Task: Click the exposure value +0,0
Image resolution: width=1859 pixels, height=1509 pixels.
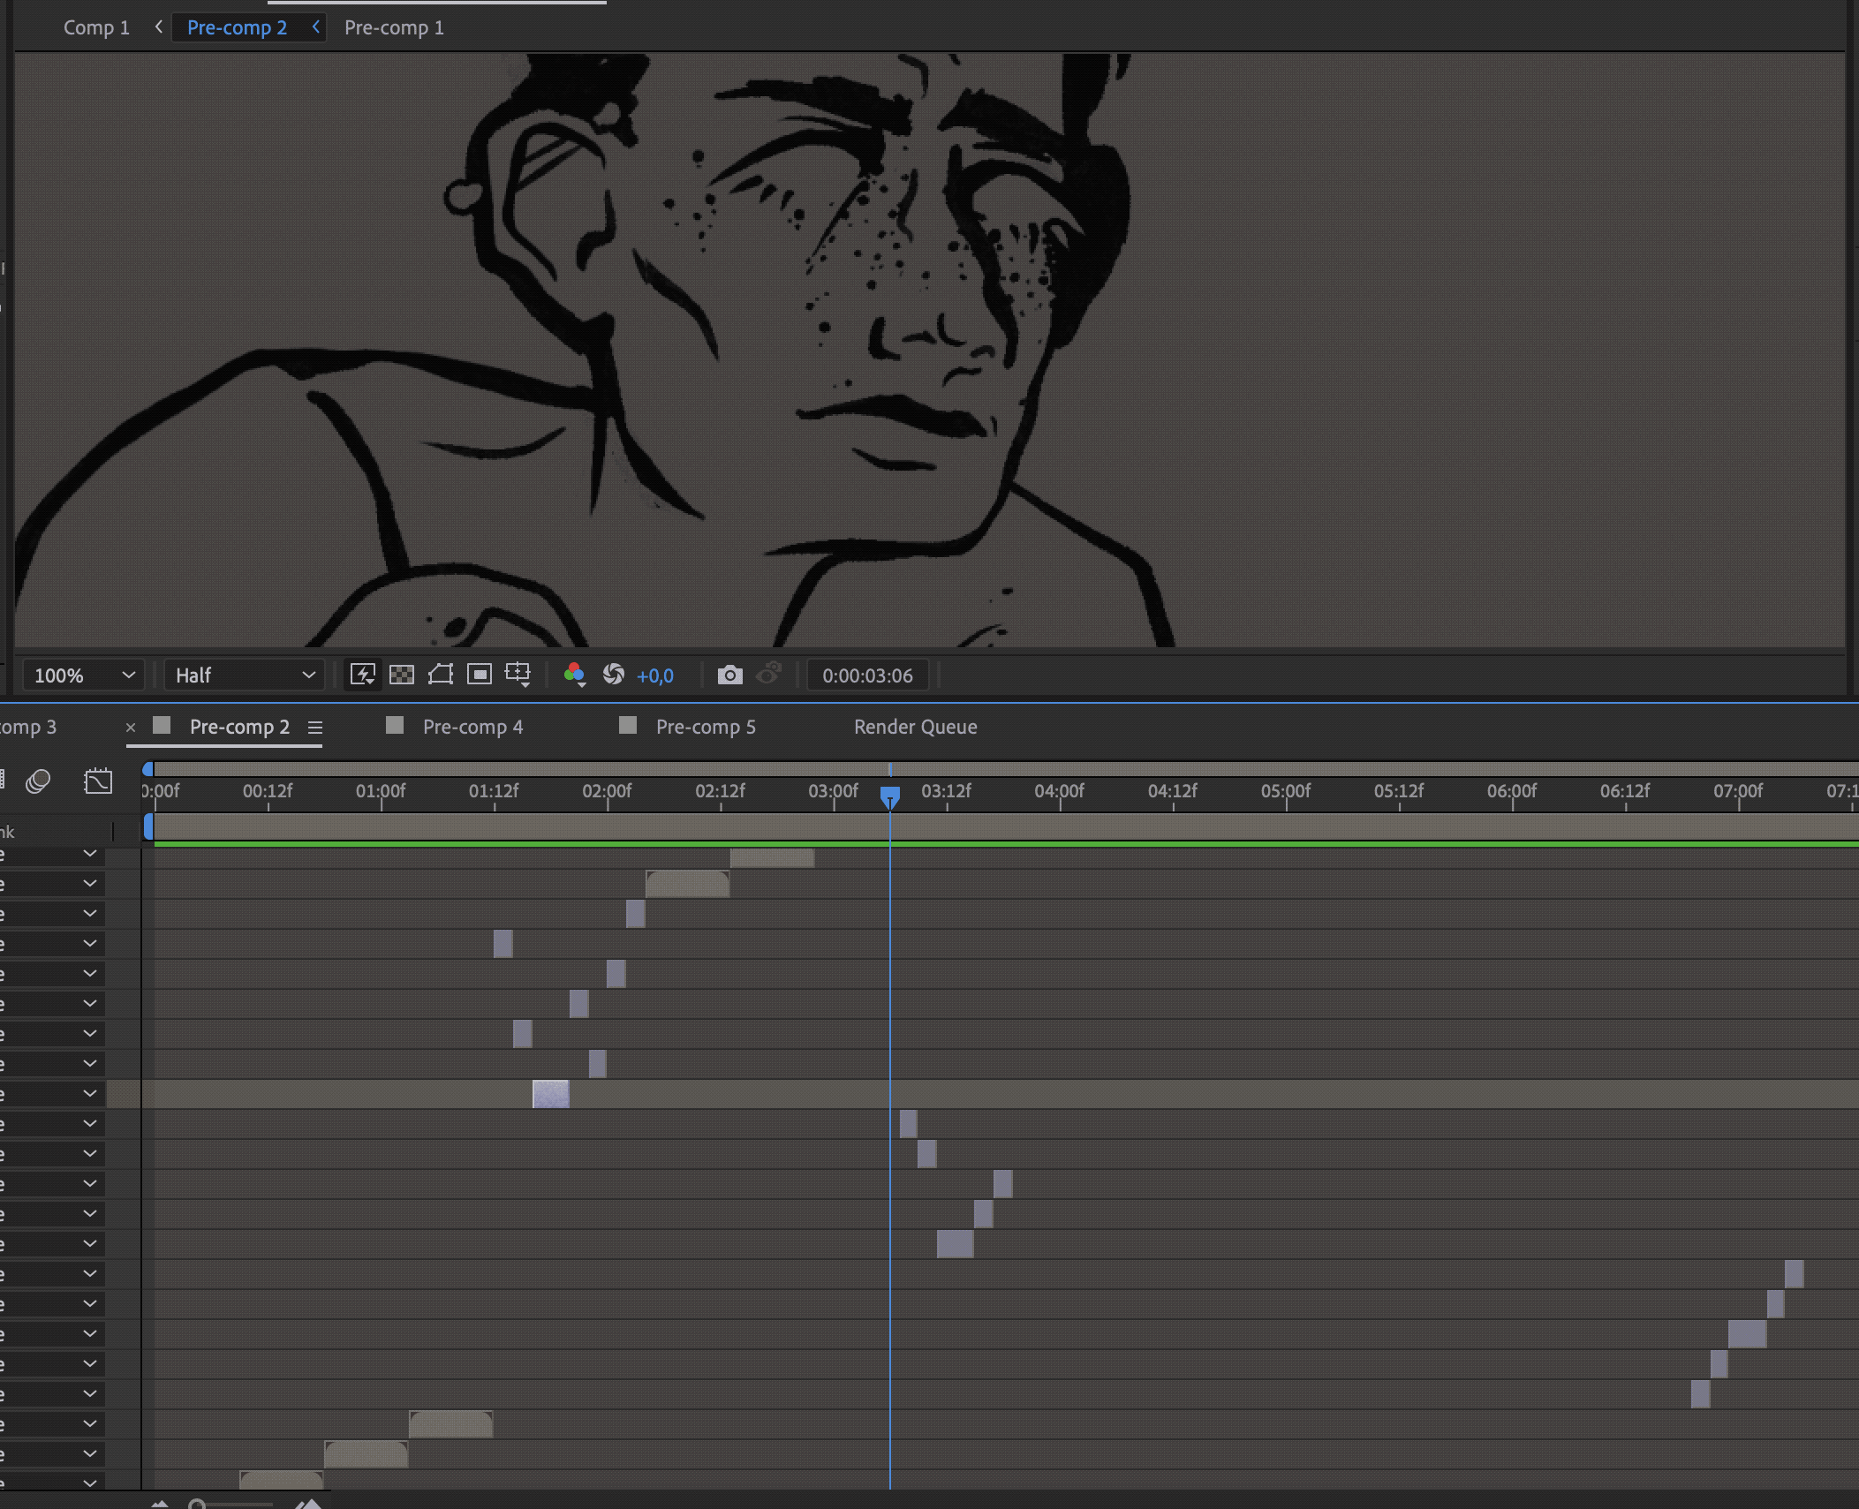Action: coord(654,676)
